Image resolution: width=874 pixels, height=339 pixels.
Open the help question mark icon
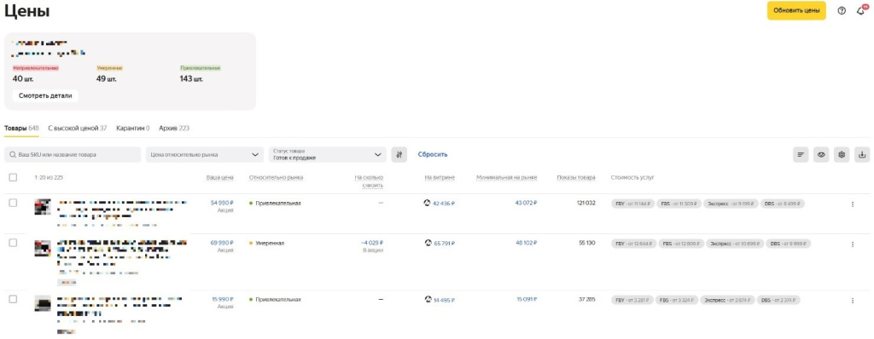[x=842, y=10]
